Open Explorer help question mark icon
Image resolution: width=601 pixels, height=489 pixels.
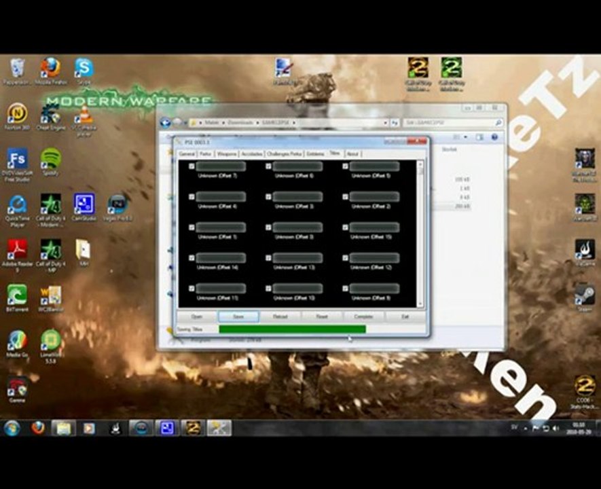click(x=494, y=137)
